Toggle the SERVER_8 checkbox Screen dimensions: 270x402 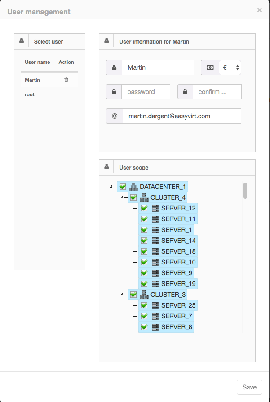click(144, 327)
